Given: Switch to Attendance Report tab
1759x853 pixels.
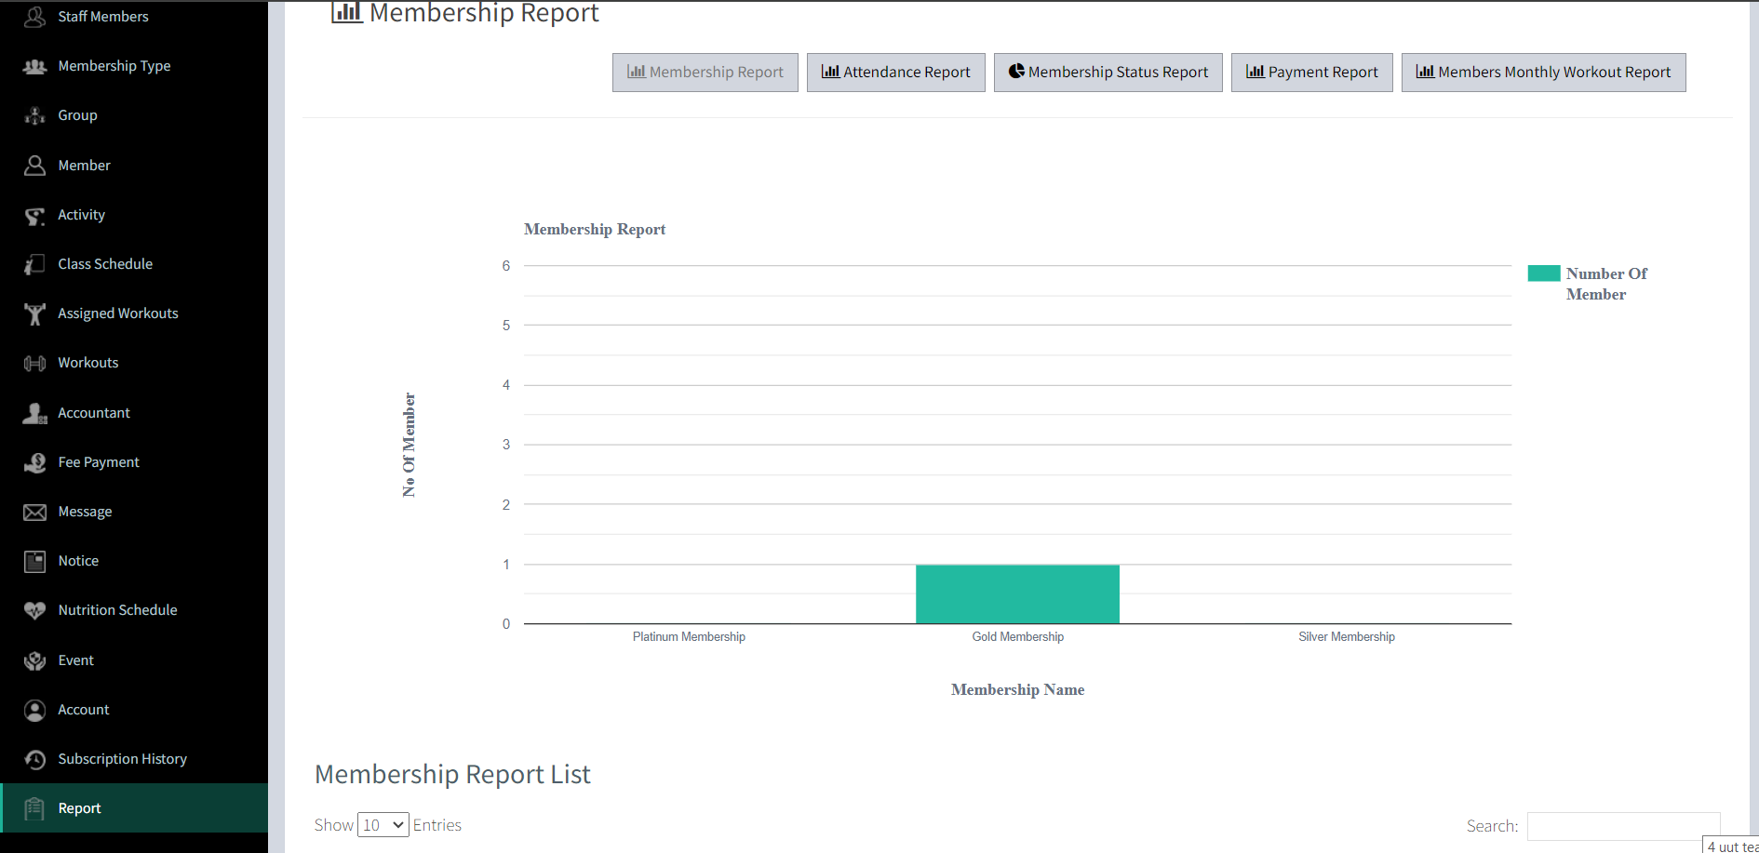Looking at the screenshot, I should click(x=895, y=73).
